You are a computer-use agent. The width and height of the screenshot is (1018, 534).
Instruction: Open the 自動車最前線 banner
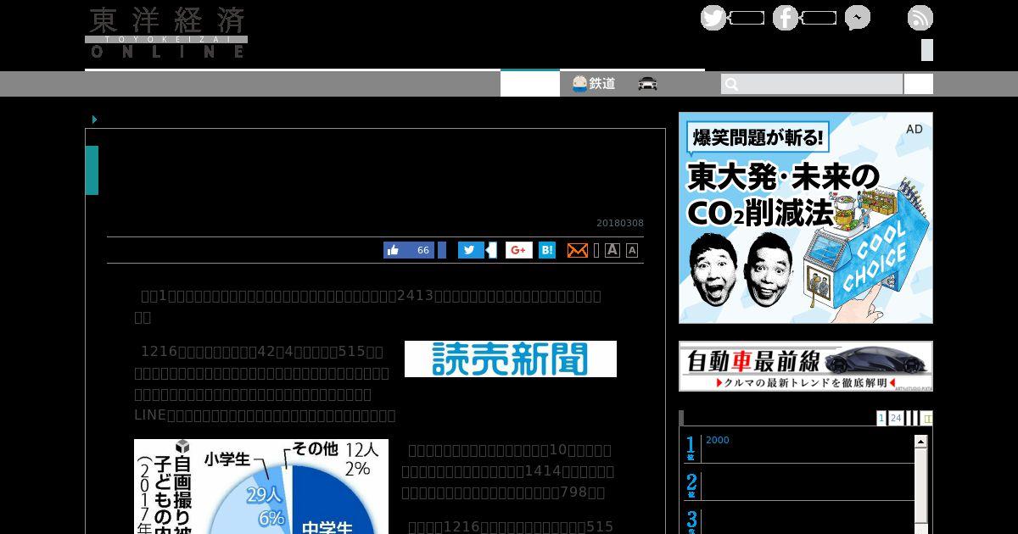click(x=806, y=366)
